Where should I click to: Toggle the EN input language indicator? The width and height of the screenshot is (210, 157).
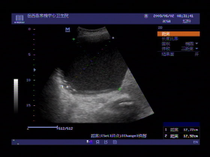pyautogui.click(x=195, y=142)
